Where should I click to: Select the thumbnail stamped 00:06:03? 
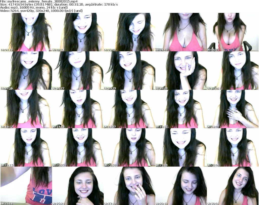(233, 32)
